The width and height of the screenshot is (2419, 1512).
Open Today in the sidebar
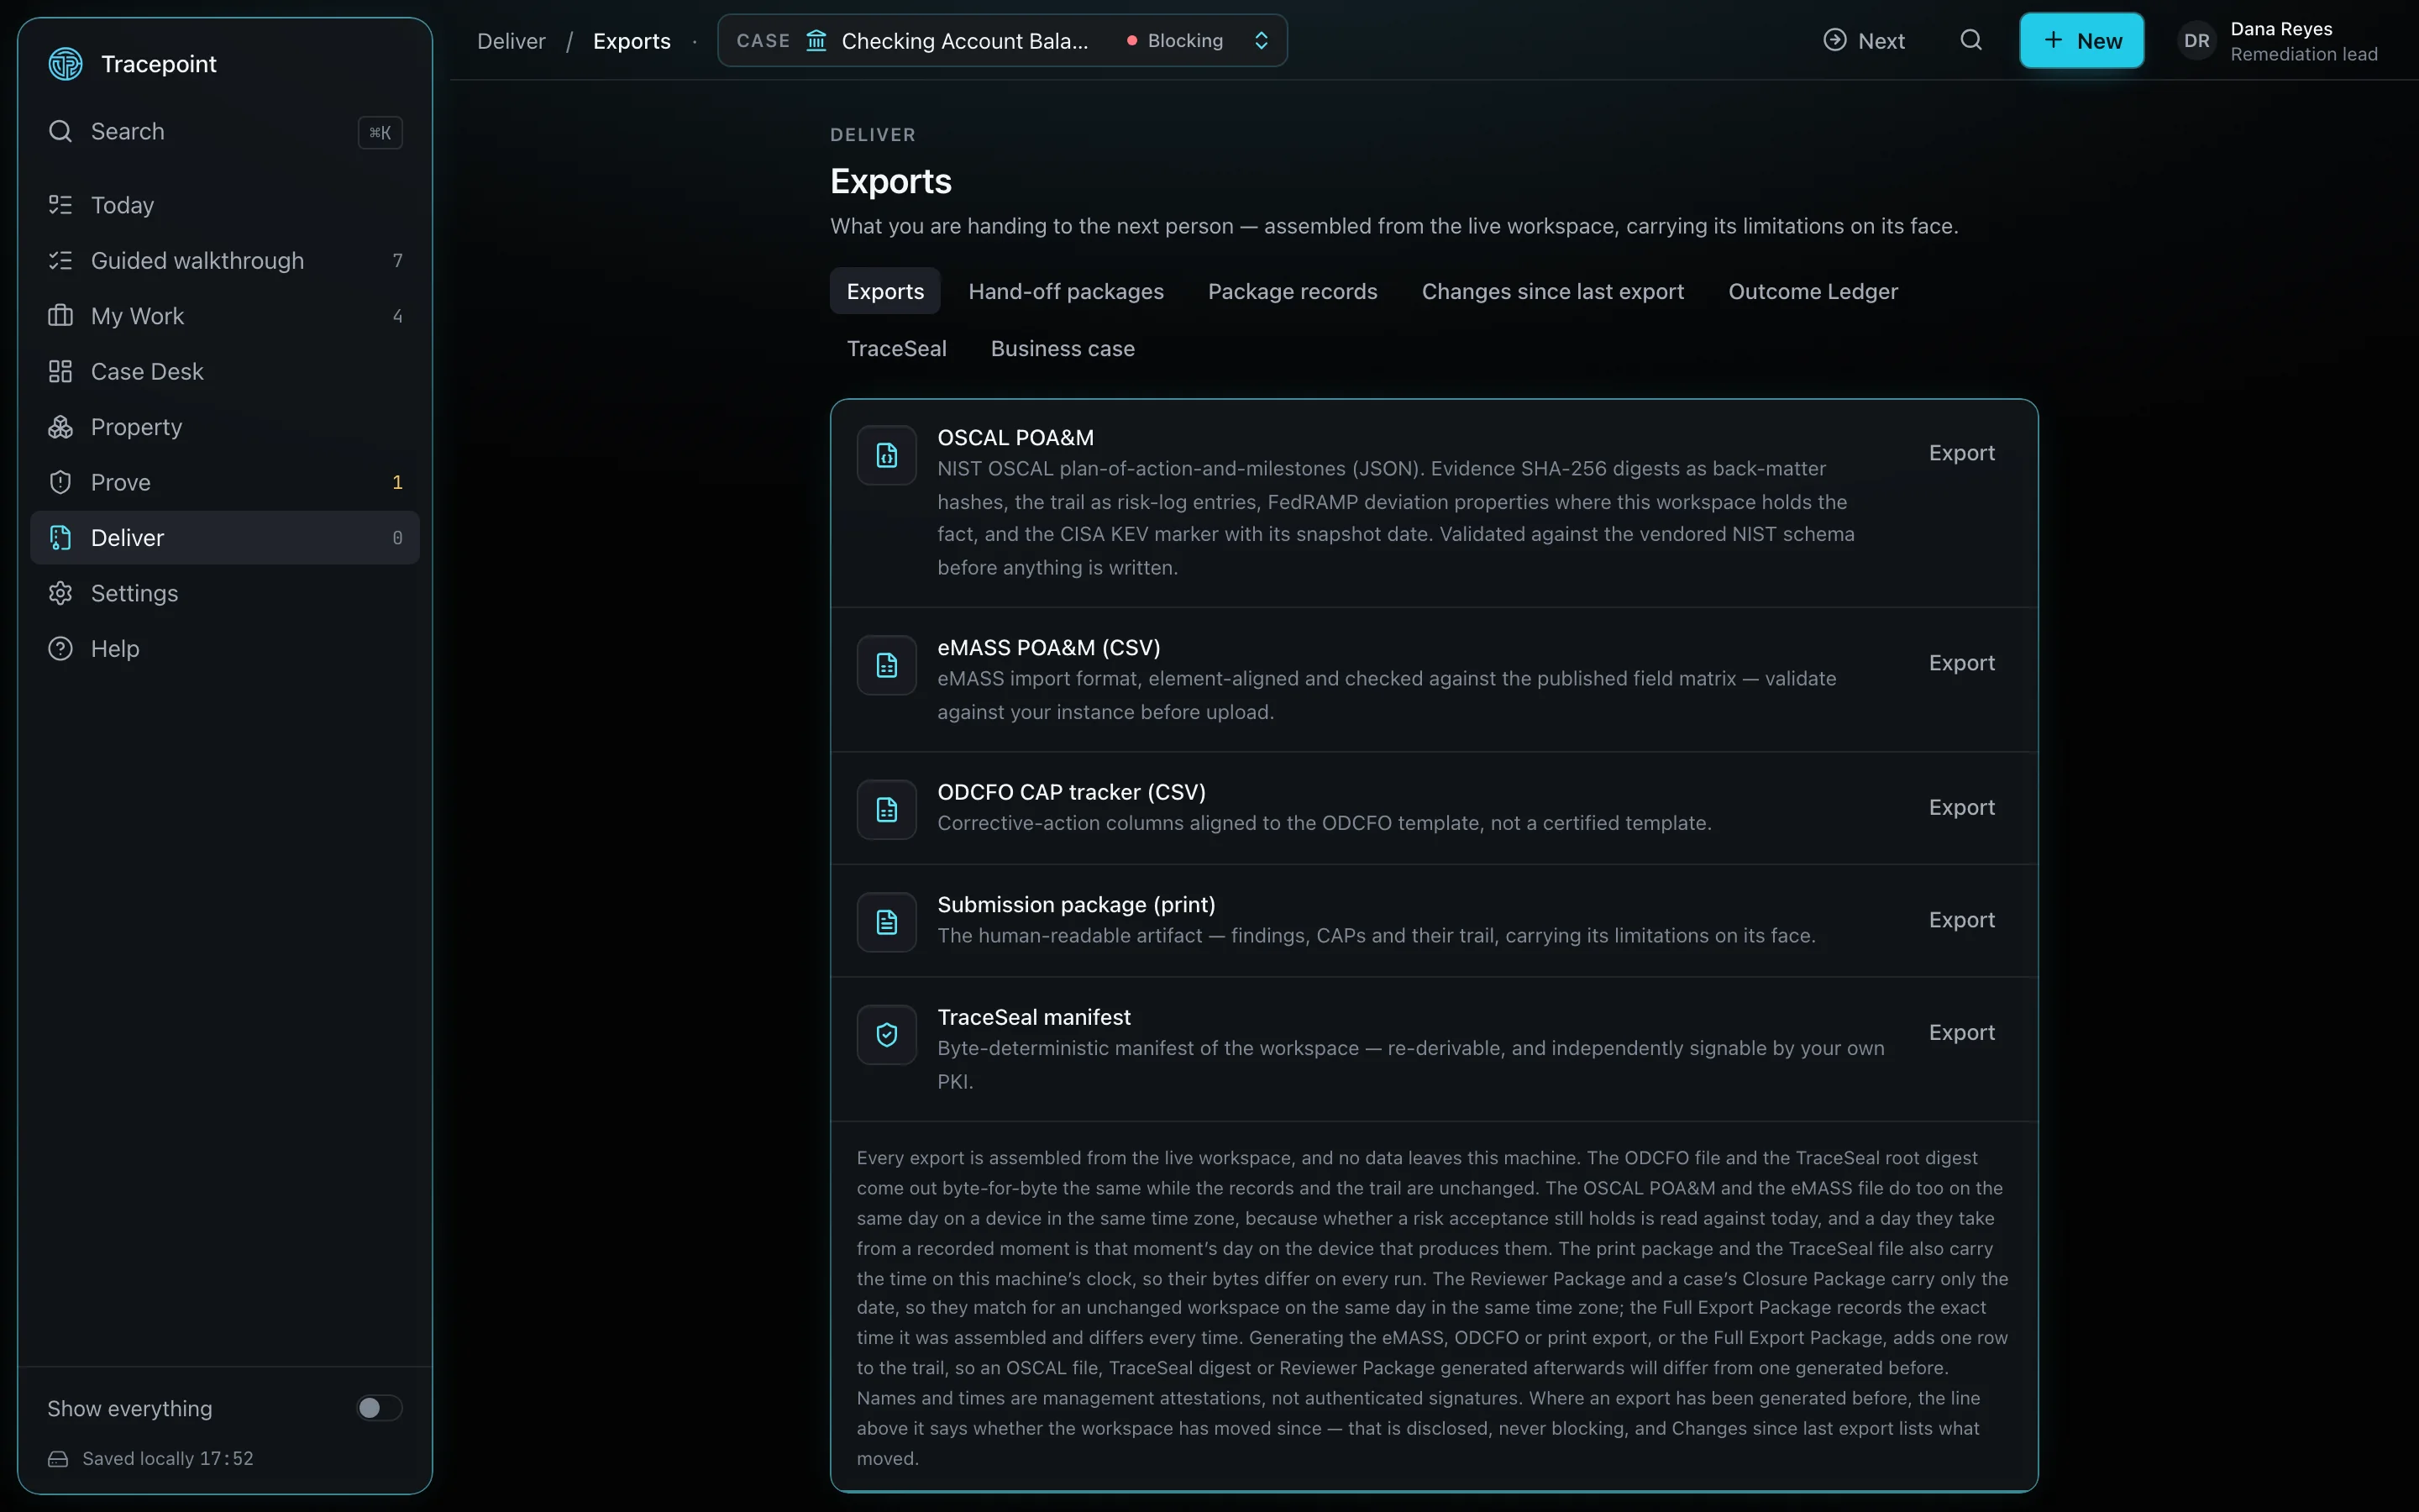click(x=225, y=205)
